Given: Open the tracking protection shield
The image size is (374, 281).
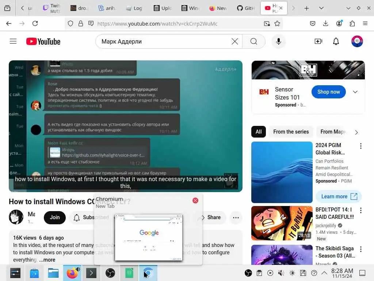Looking at the screenshot, I should (70, 23).
